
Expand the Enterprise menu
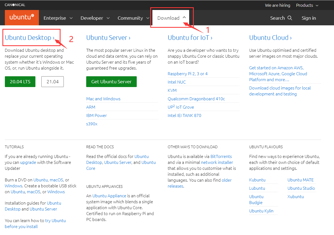[x=58, y=18]
